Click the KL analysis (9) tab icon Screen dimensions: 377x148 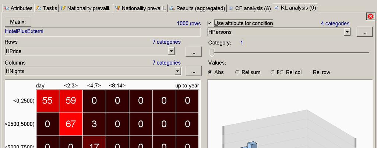pos(276,8)
